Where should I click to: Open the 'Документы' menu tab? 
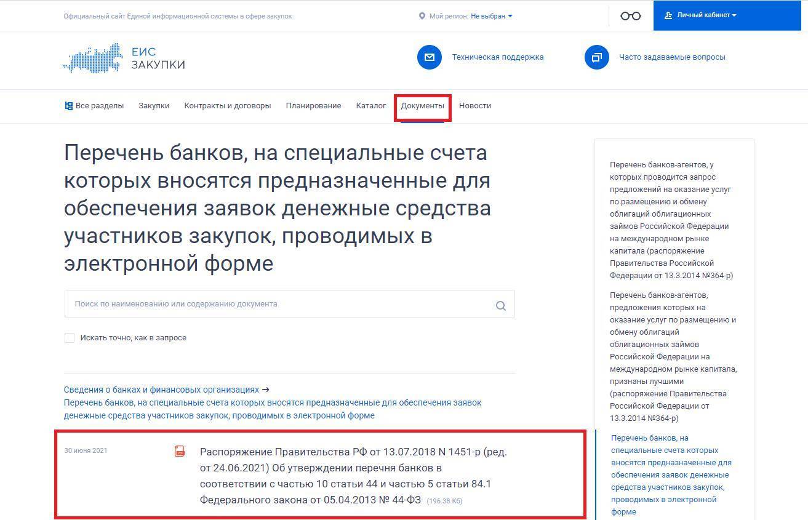pyautogui.click(x=422, y=106)
